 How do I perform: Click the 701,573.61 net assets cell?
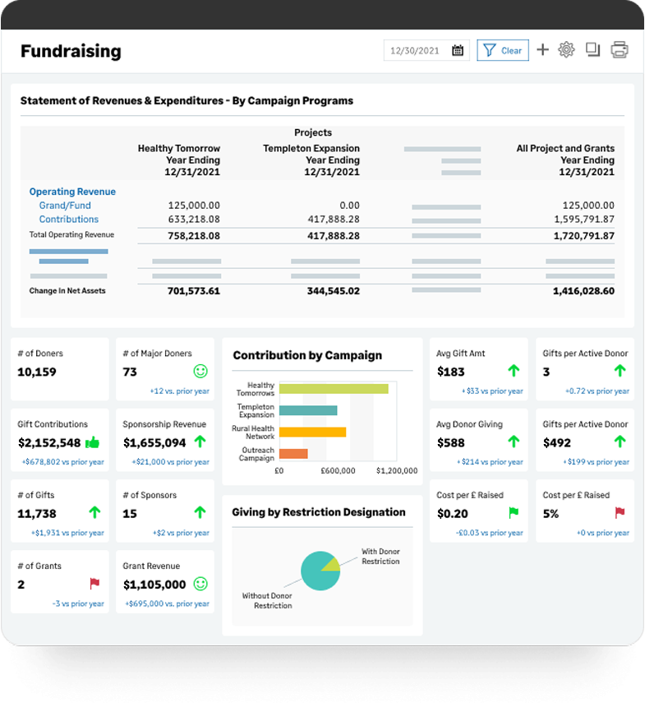(194, 291)
